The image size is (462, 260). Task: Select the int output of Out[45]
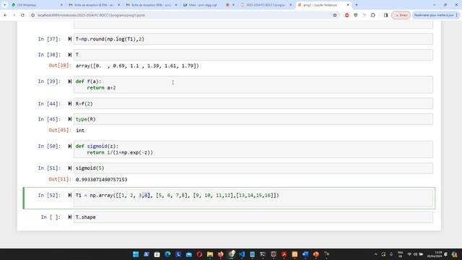[x=80, y=130]
